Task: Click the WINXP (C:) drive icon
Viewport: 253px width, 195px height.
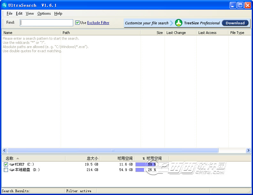Action: pos(12,164)
